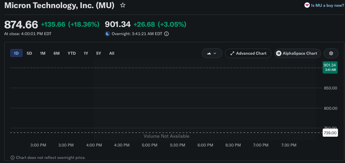Select the 1D range tab
This screenshot has width=345, height=163.
[x=16, y=53]
